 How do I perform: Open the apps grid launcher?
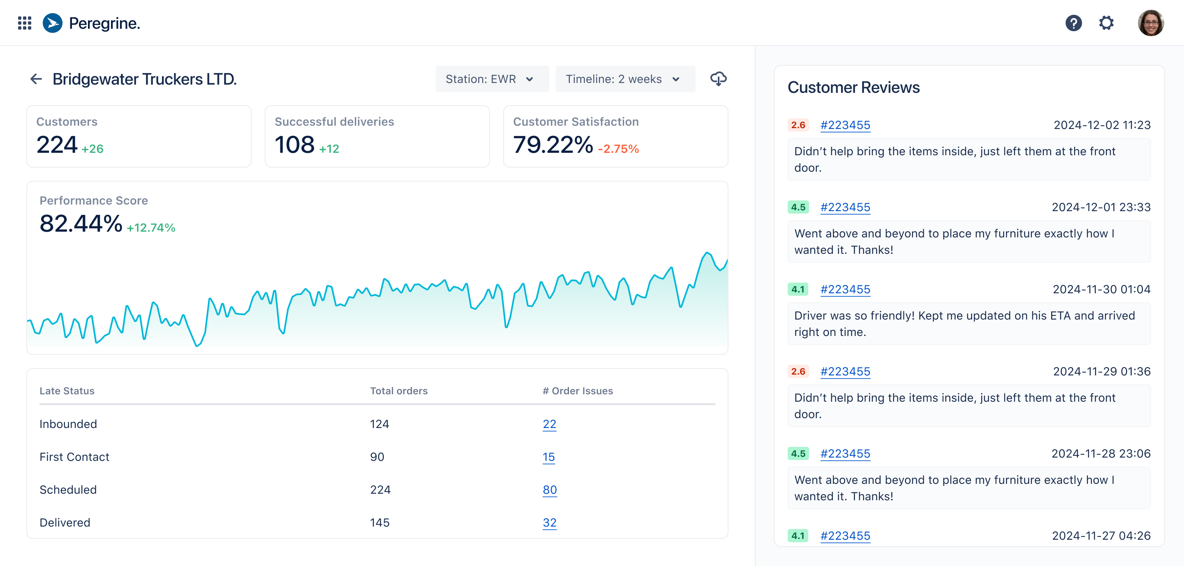point(24,23)
